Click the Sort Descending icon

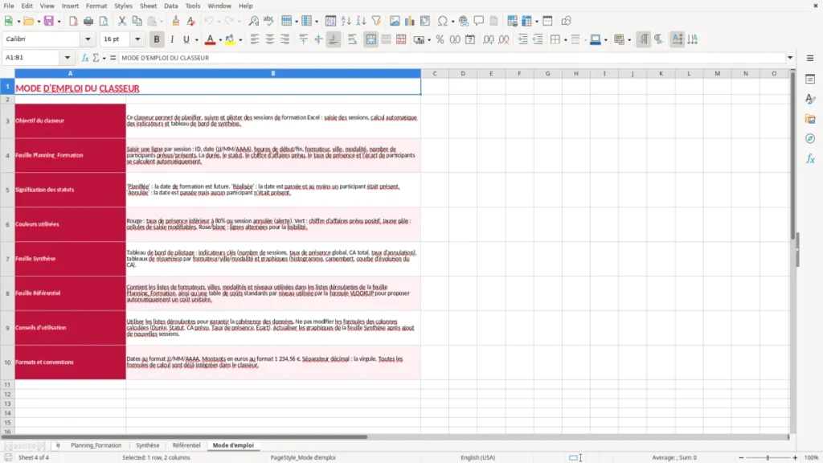[x=361, y=21]
